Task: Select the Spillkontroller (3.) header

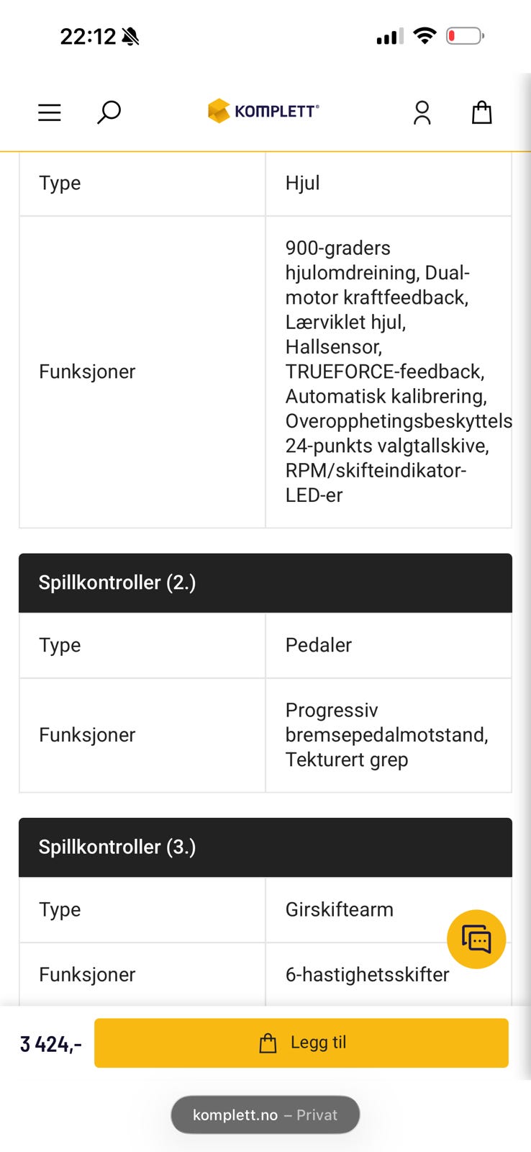Action: point(265,847)
